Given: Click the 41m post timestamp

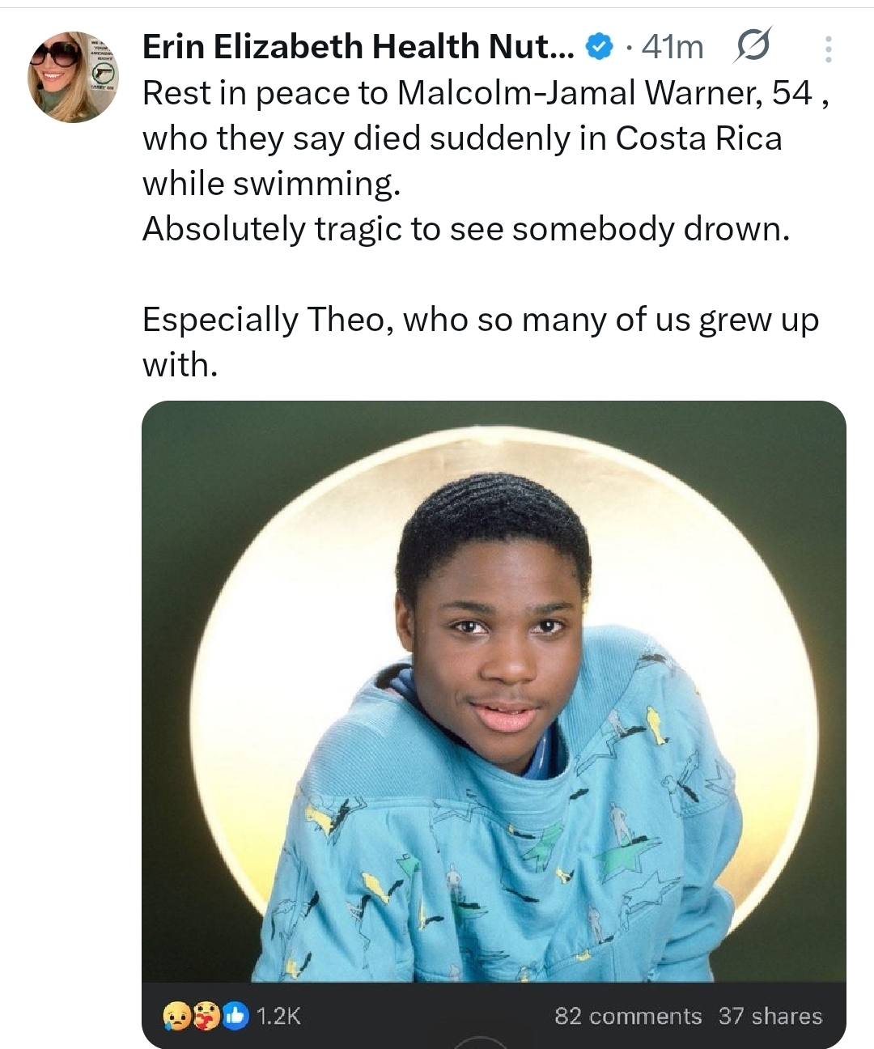Looking at the screenshot, I should click(672, 49).
